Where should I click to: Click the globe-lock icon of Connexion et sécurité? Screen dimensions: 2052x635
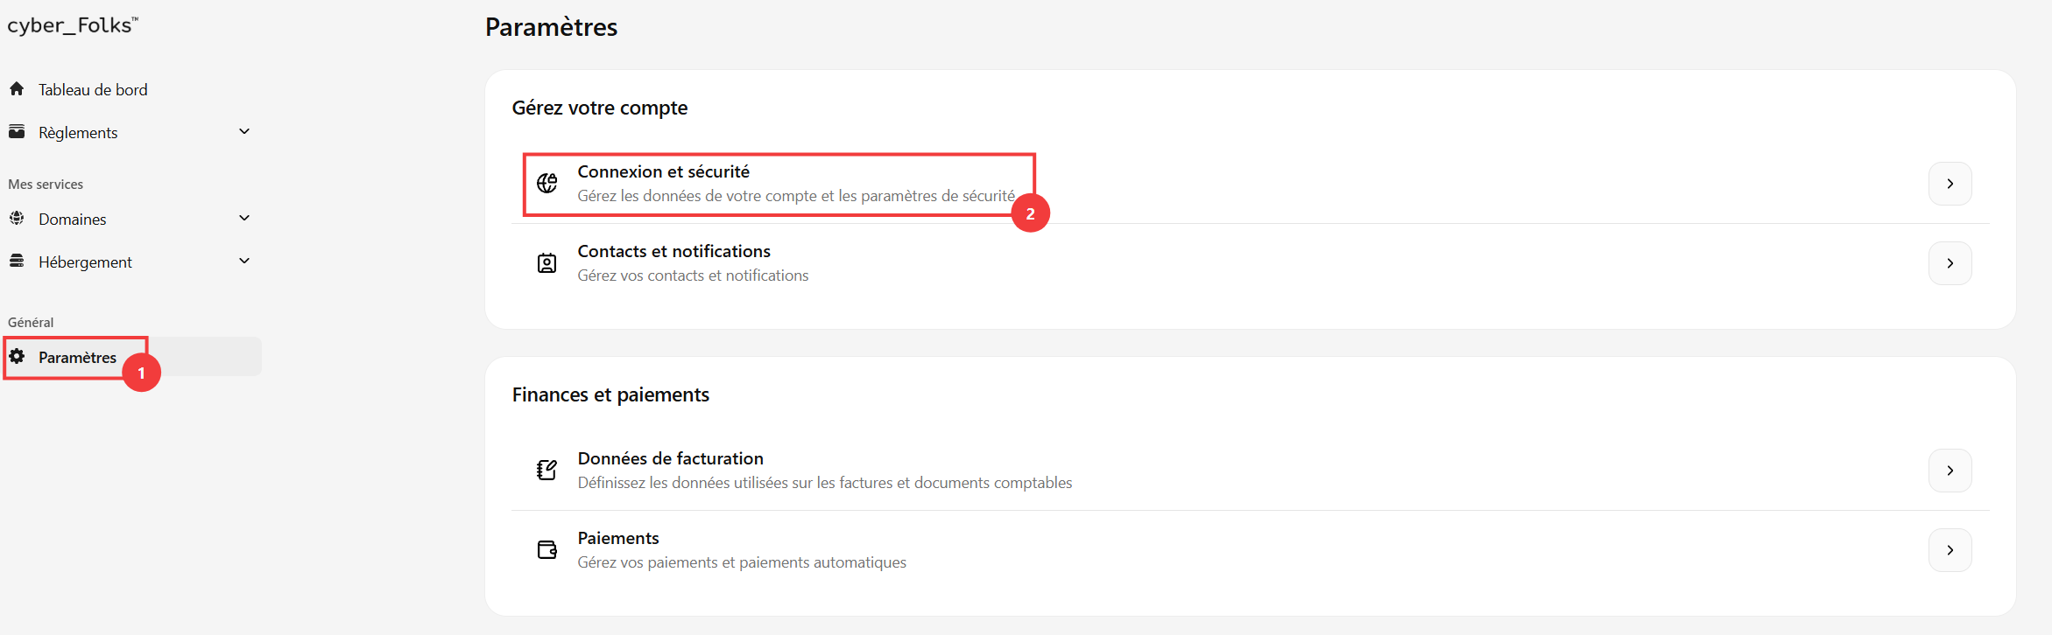click(x=547, y=183)
